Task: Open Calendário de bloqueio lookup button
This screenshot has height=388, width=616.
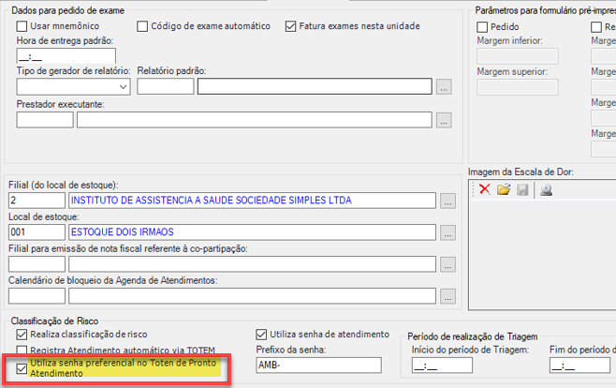Action: point(447,296)
